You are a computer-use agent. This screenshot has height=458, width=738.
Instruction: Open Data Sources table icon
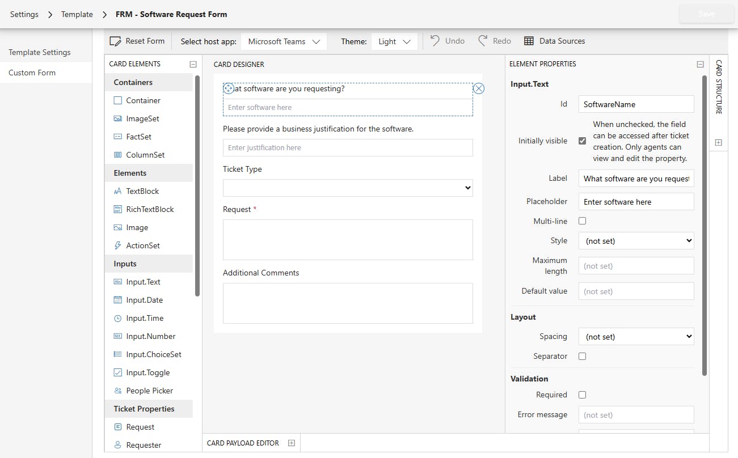[x=529, y=41]
